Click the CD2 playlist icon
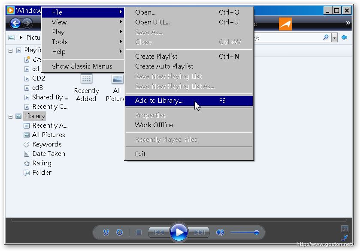 pyautogui.click(x=27, y=79)
